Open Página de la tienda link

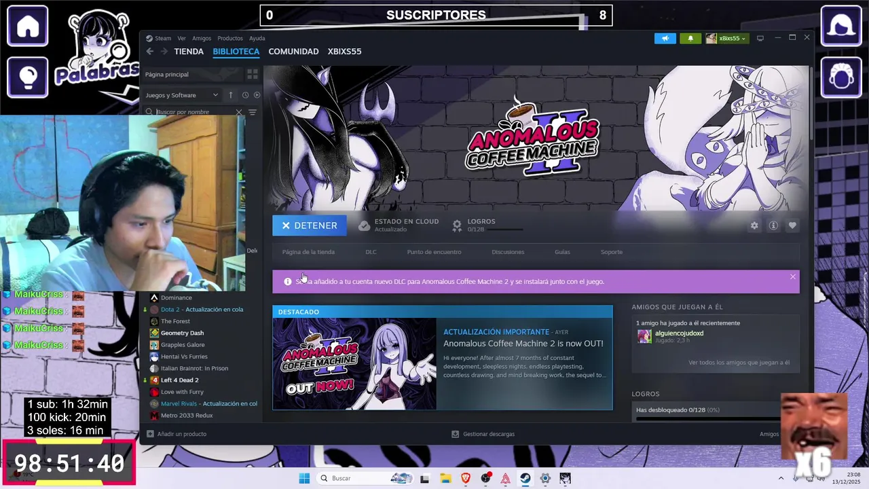click(308, 252)
